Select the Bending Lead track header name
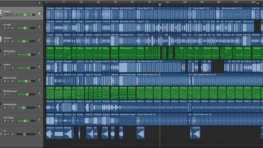This screenshot has height=148, width=263. tap(10, 91)
